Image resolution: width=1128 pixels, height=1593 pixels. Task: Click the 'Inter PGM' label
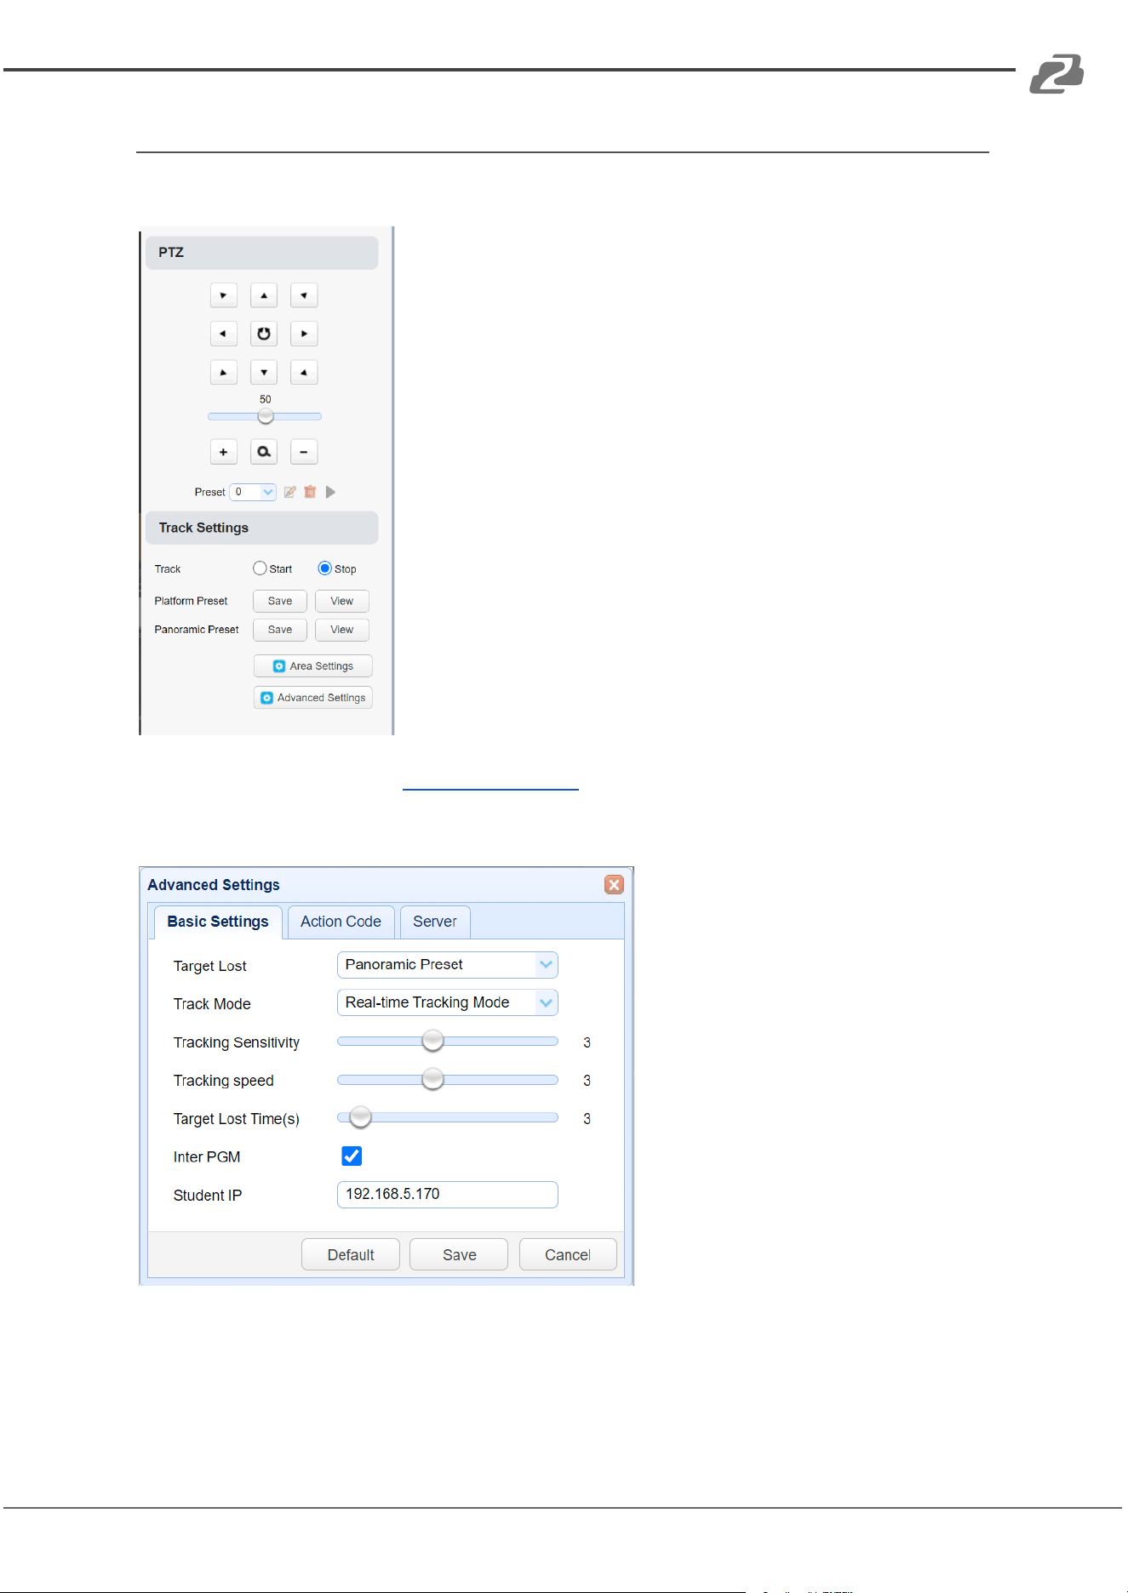coord(207,1157)
